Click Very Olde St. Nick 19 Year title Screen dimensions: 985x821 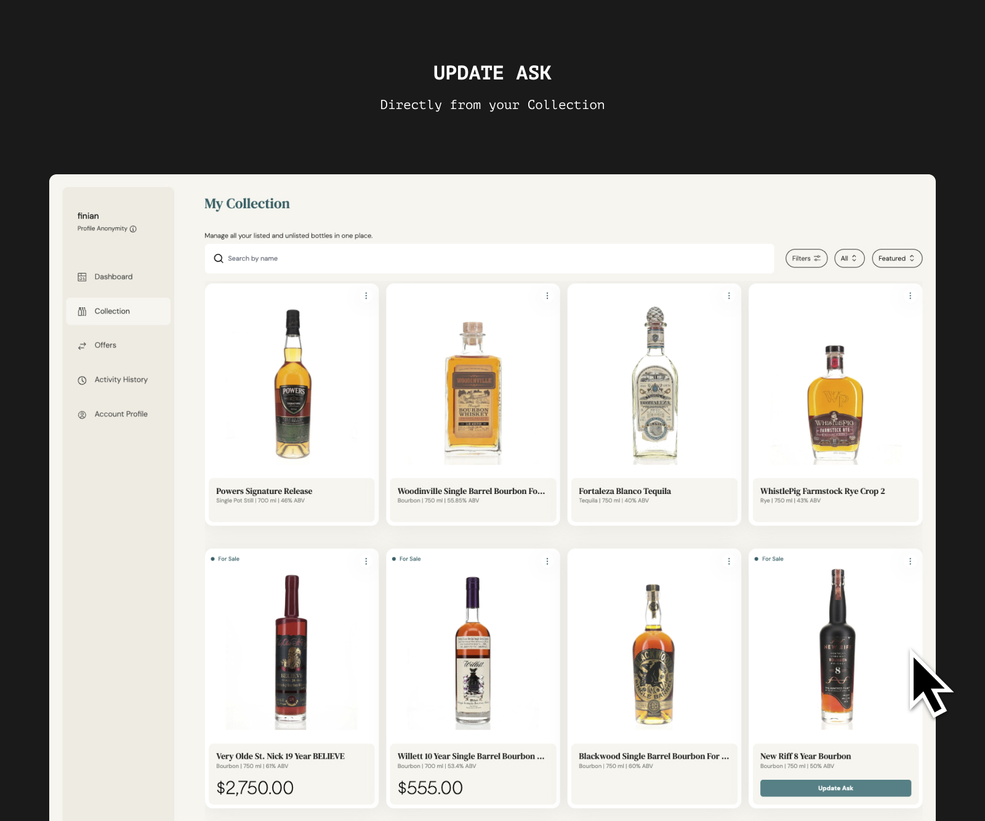pos(280,756)
